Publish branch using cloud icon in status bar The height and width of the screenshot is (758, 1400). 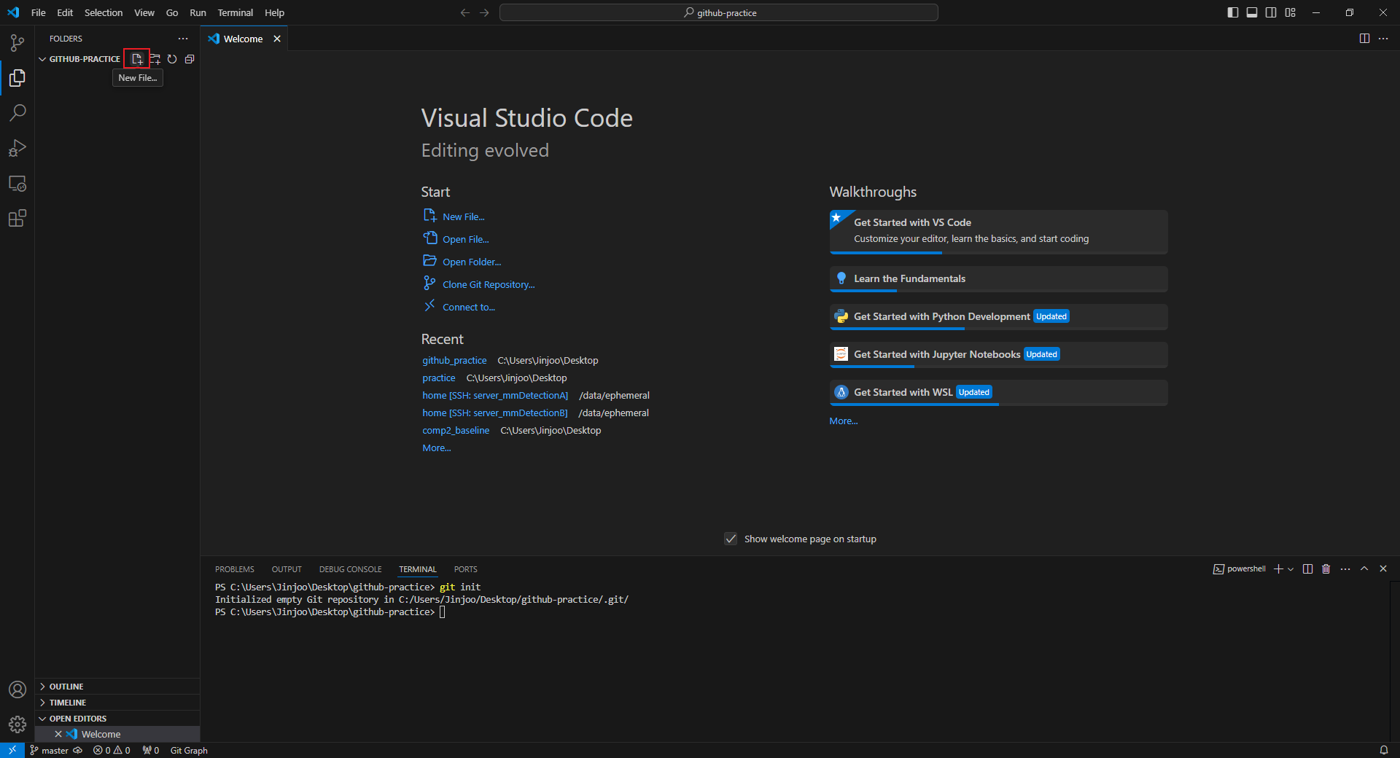pos(78,750)
